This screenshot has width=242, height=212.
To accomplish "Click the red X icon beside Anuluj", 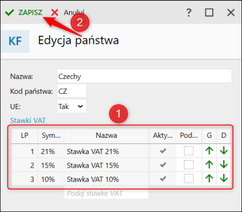I will (x=55, y=13).
